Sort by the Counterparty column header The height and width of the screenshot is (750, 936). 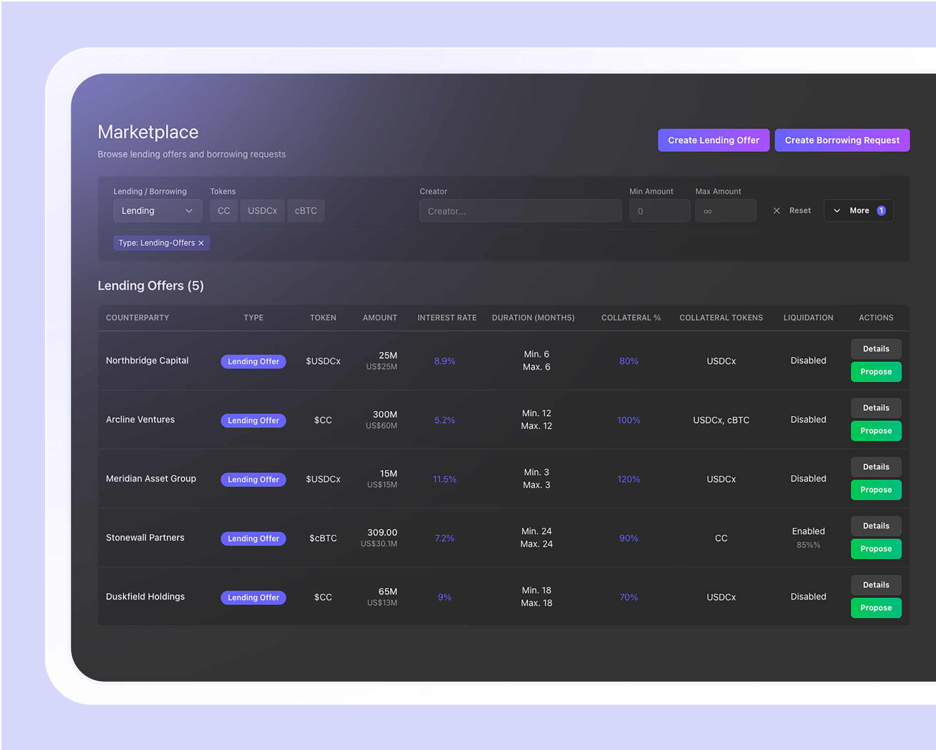tap(137, 317)
